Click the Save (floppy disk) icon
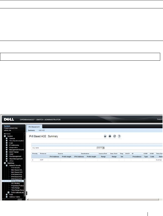 (105, 136)
